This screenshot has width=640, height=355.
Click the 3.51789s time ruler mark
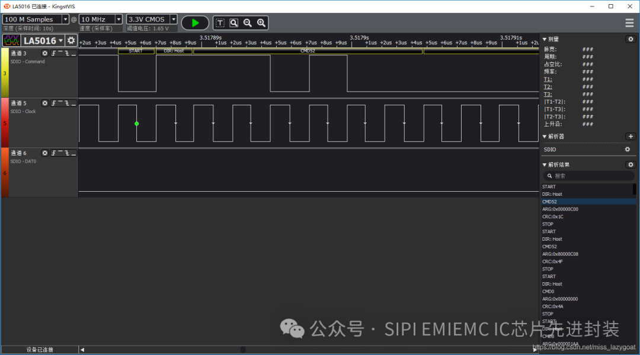[x=210, y=37]
